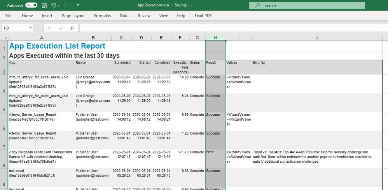Click the Enter checkmark icon in formula bar

tap(61, 28)
